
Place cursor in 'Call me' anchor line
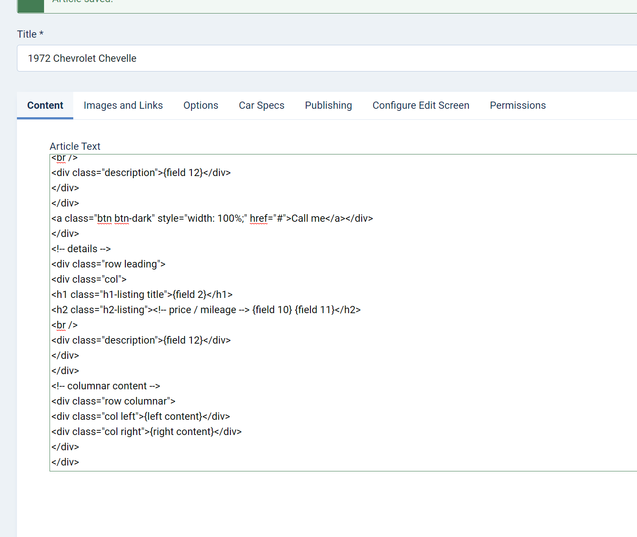pos(212,218)
